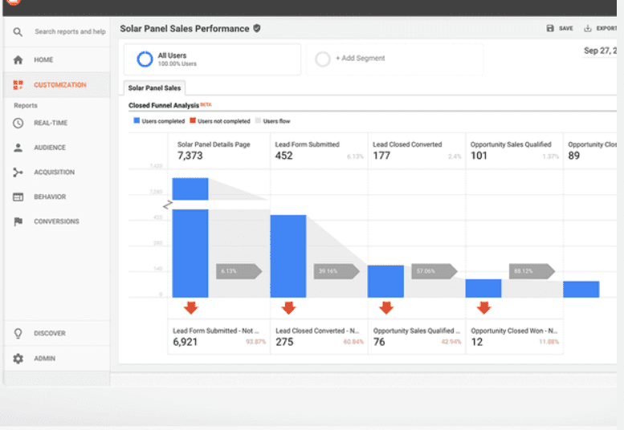Click '+ Add Segment'
Viewport: 624px width, 430px height.
click(360, 59)
